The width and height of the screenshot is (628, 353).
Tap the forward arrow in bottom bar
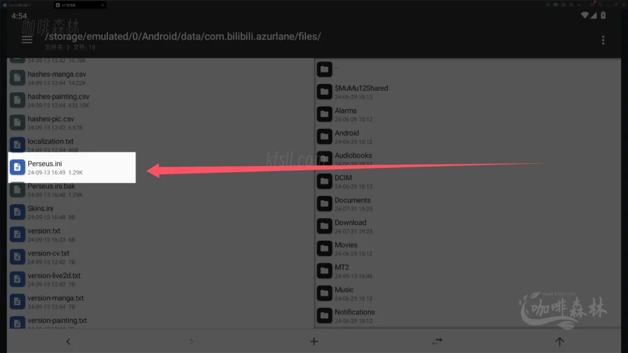pos(191,341)
